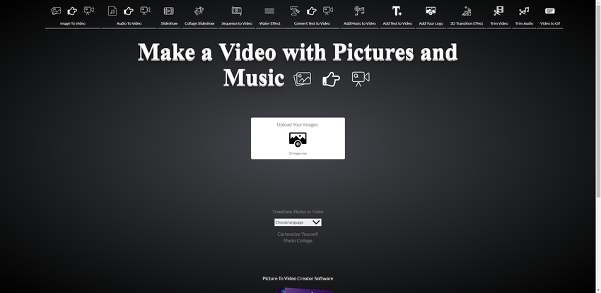Screen dimensions: 601x293
Task: Open the Collage Slideshow icon
Action: (199, 11)
